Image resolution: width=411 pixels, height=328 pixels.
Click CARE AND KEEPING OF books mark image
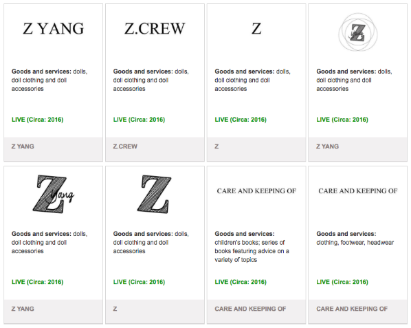pos(256,191)
